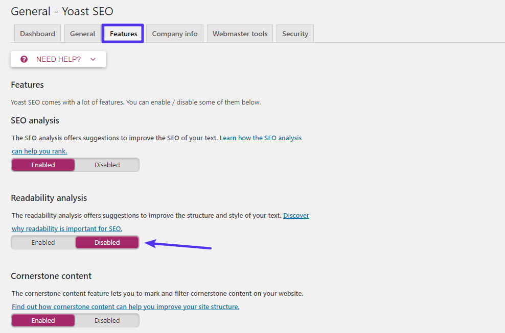Enable the Readability analysis feature
This screenshot has width=505, height=333.
[x=43, y=243]
